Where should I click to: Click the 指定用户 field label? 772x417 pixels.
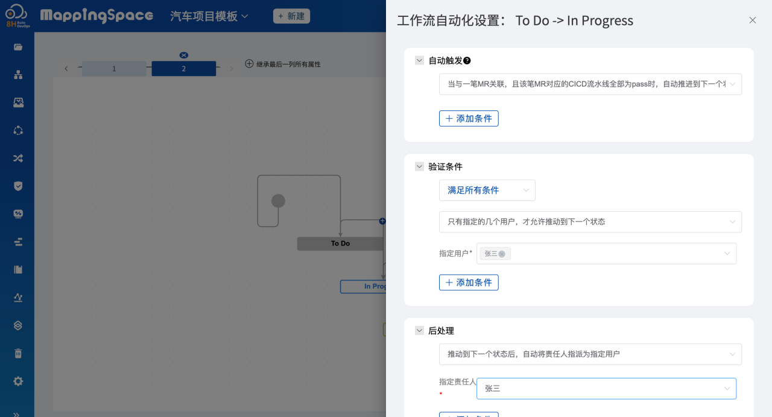click(x=455, y=253)
